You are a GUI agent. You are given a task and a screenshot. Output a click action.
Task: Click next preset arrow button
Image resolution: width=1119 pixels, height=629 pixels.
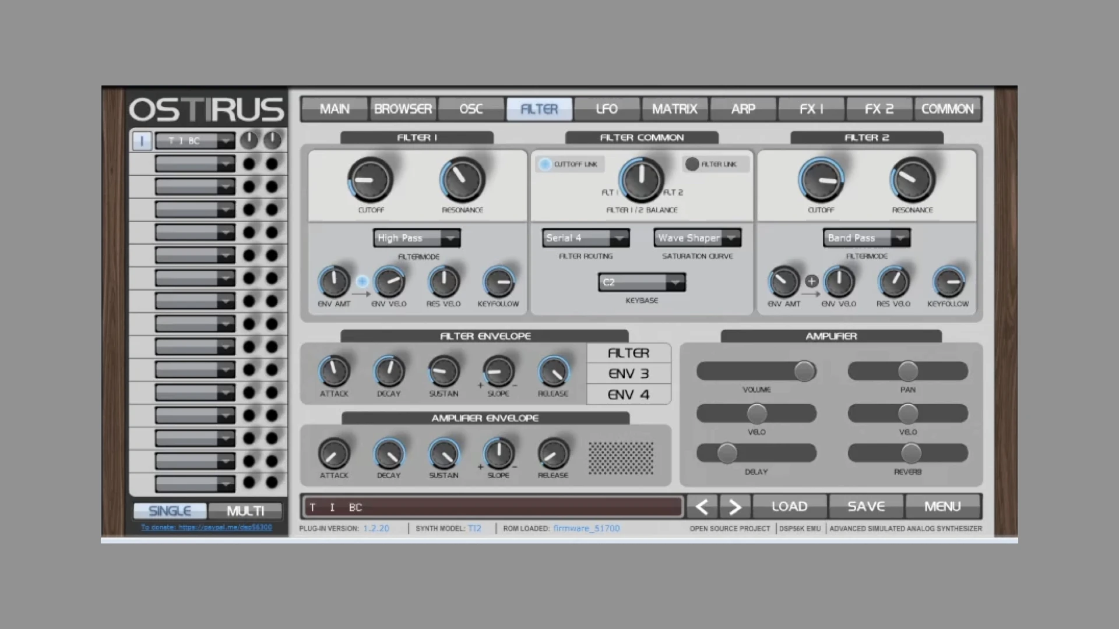coord(735,507)
